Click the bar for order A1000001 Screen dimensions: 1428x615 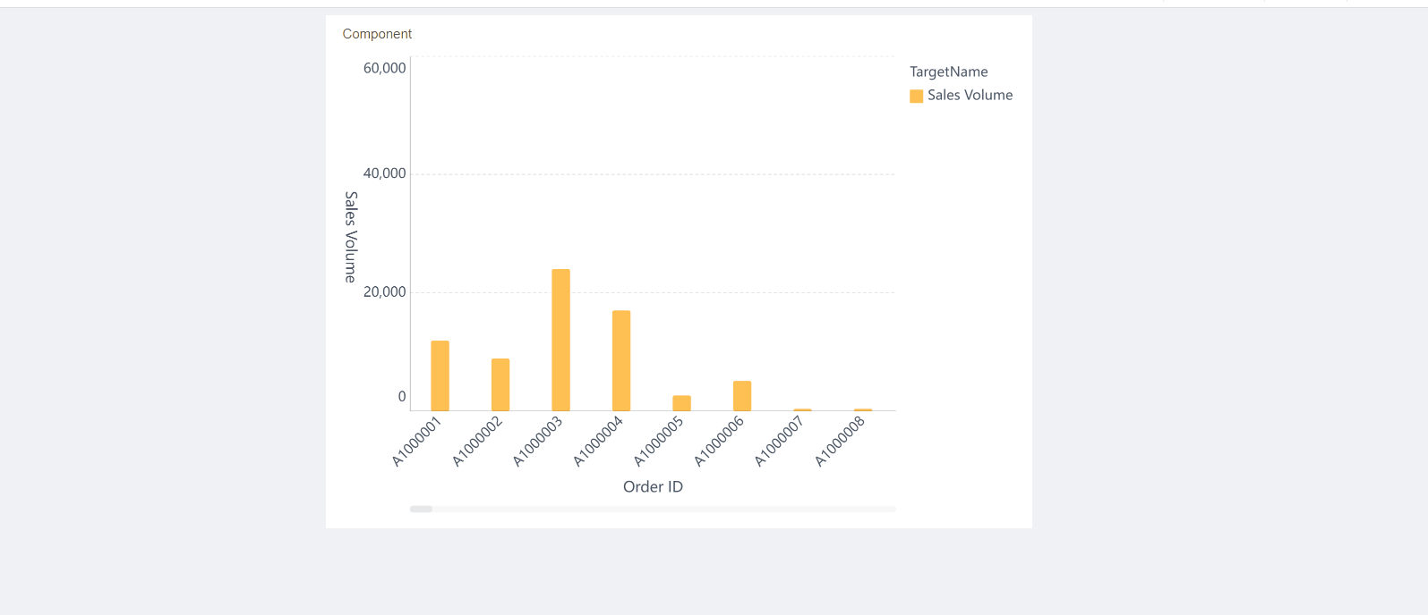click(x=440, y=375)
